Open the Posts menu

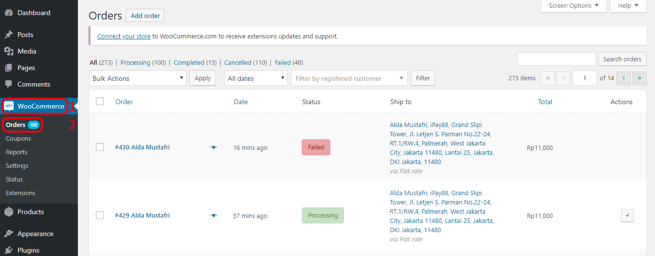[x=39, y=35]
